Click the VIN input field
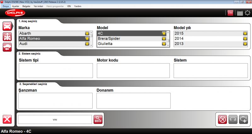Screen dimensions: 252x134 point(55,120)
